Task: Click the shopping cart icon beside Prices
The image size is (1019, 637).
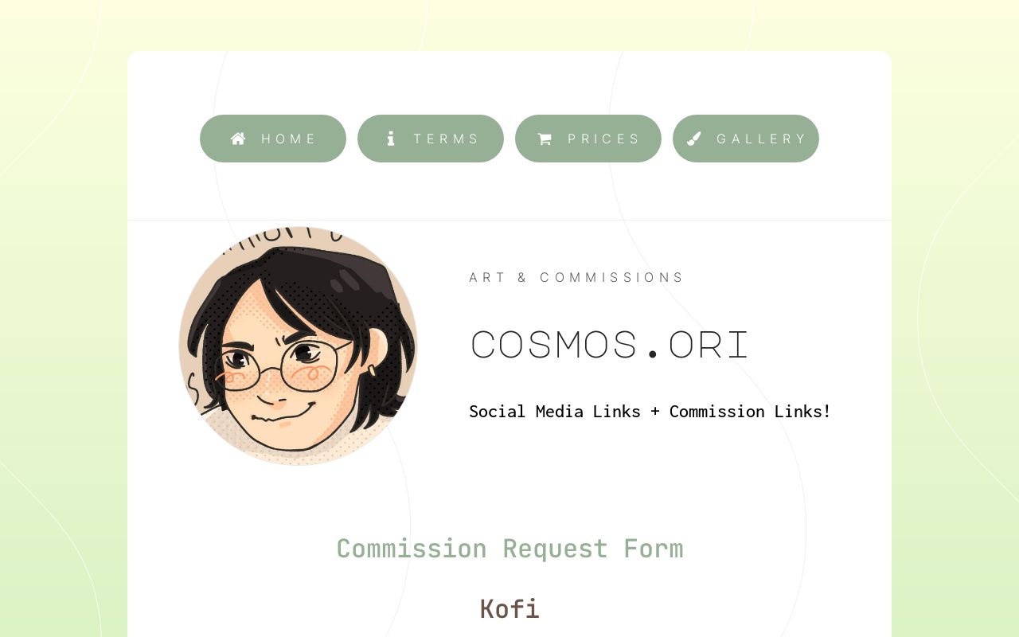Action: point(545,139)
